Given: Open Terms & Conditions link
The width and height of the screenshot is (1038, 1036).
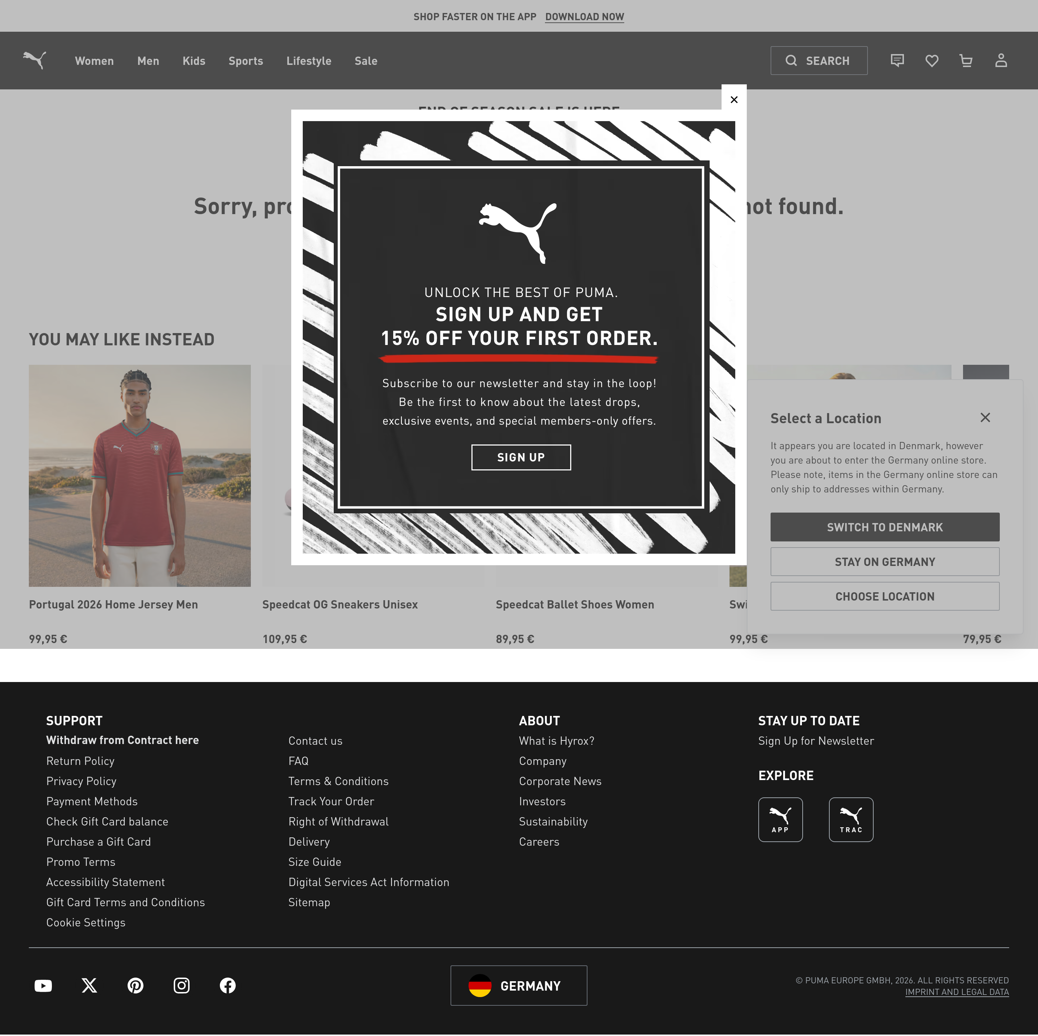Looking at the screenshot, I should tap(338, 781).
